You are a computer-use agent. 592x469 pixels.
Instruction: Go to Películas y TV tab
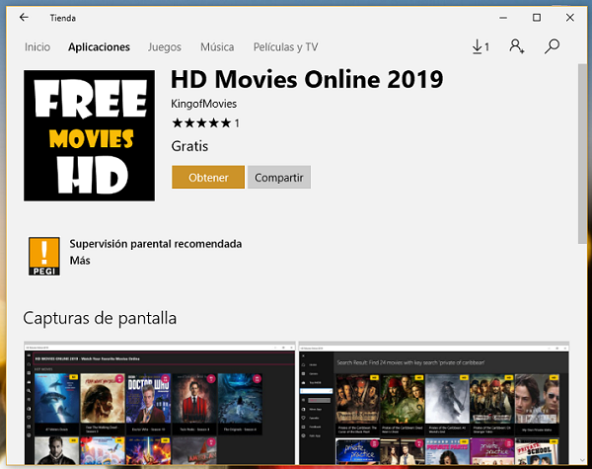[285, 46]
